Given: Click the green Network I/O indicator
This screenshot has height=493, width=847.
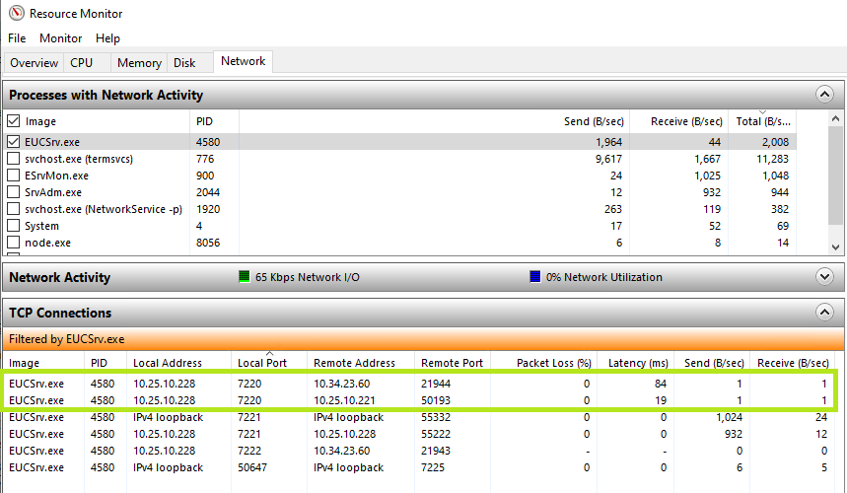Looking at the screenshot, I should pyautogui.click(x=245, y=278).
